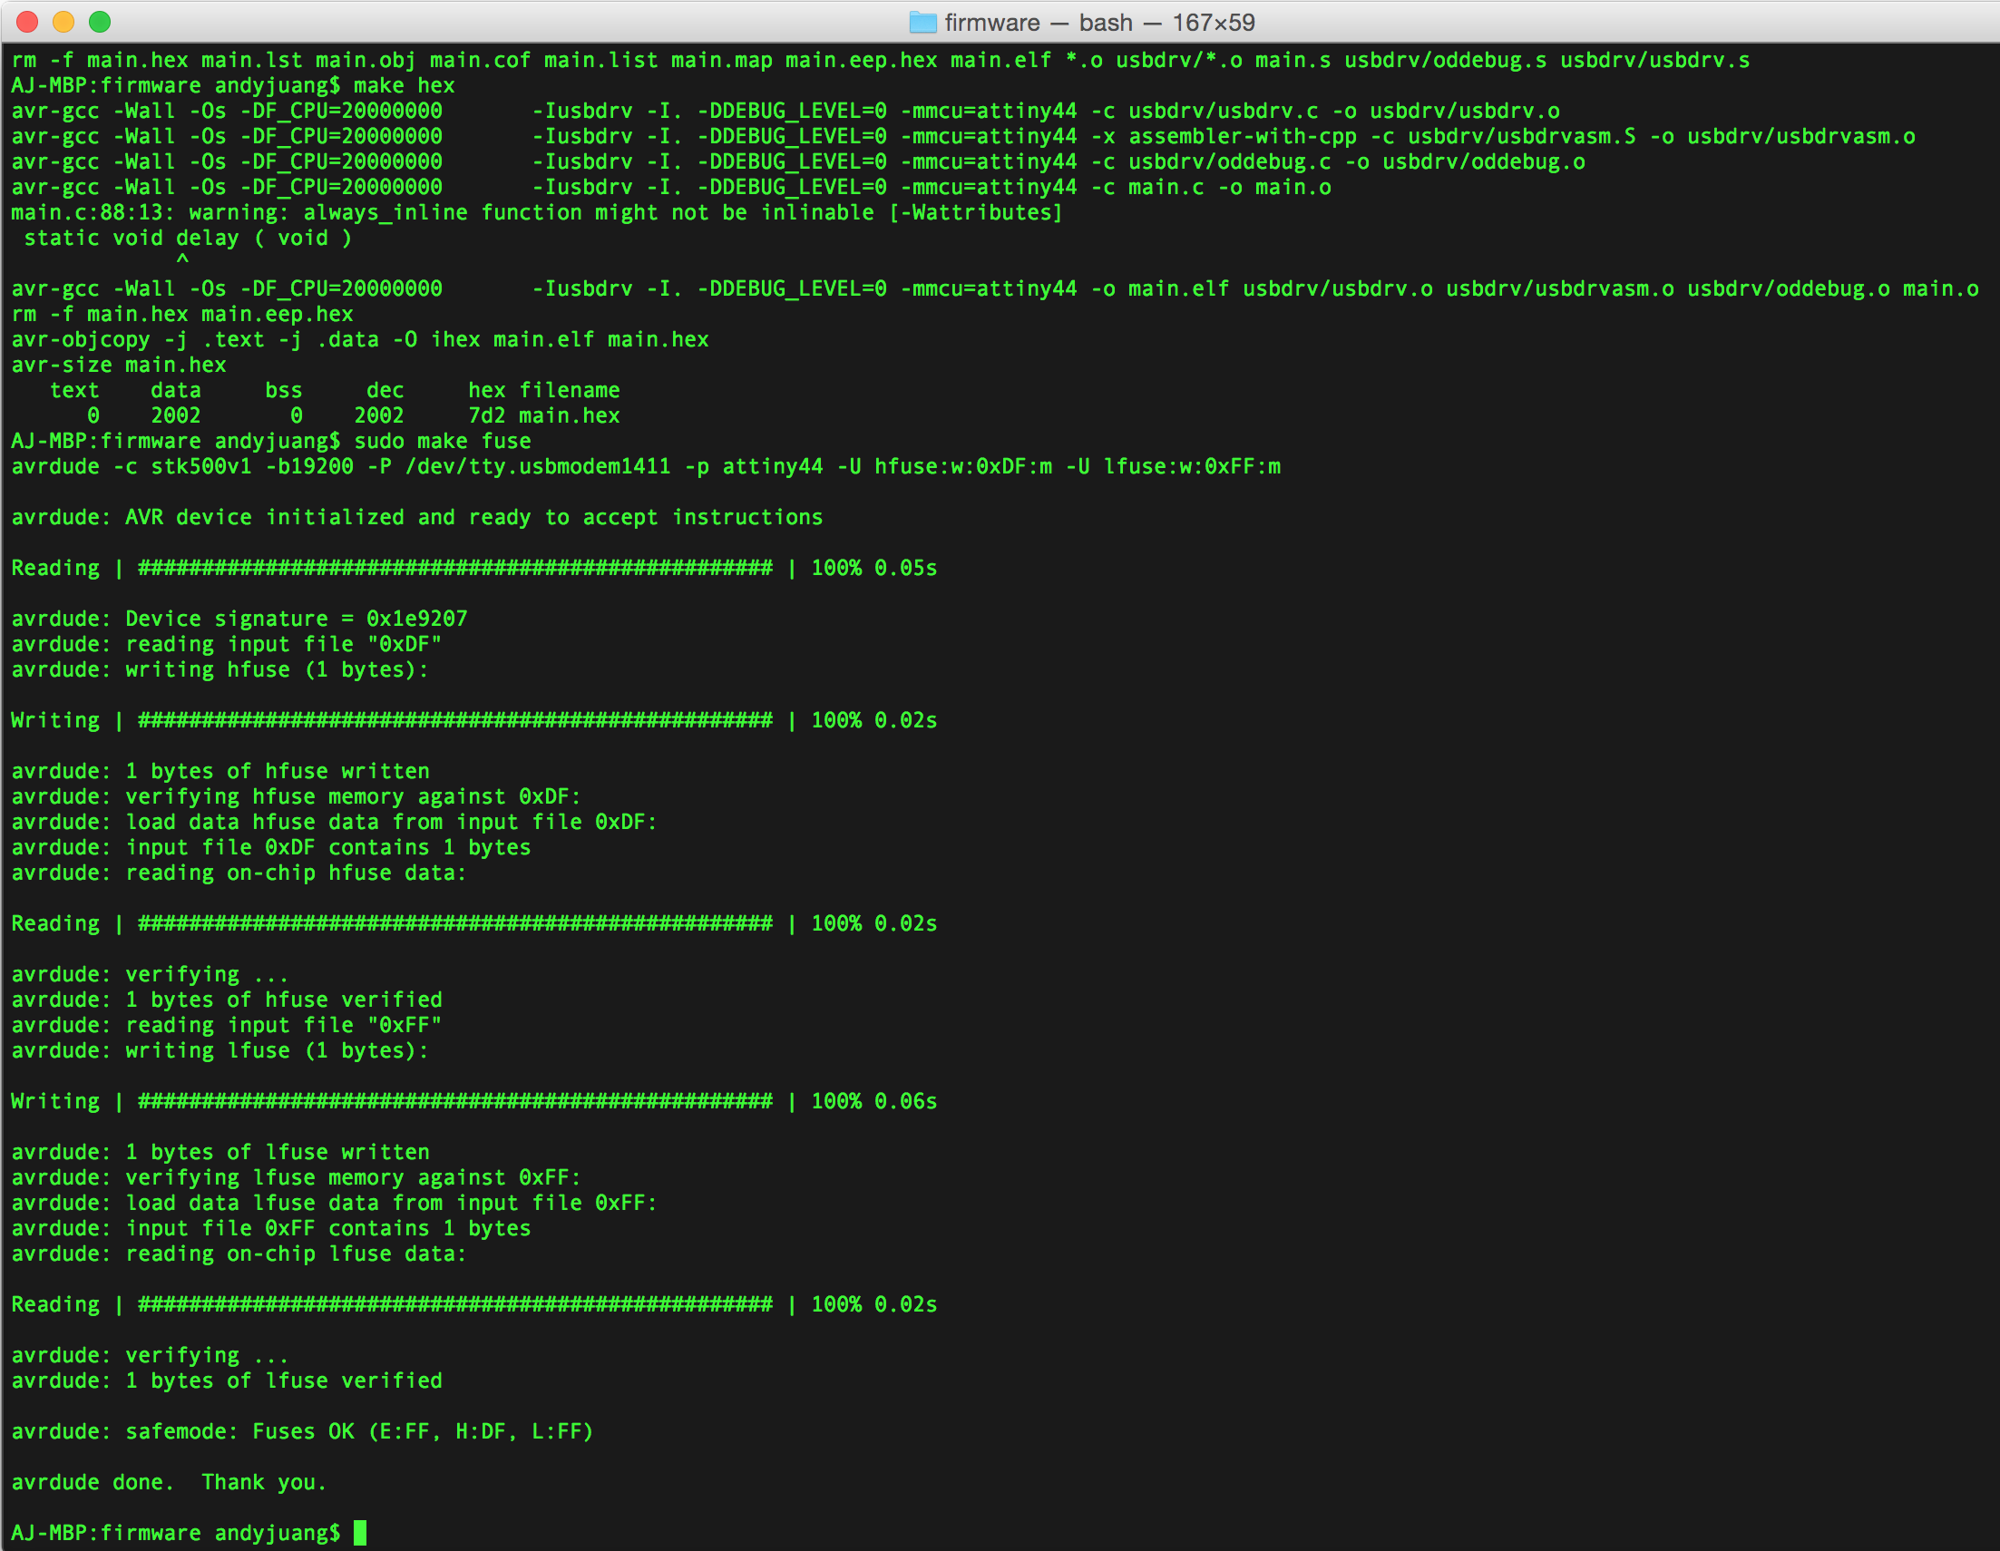Click 'input file 0xFF contains 1 bytes' line
The height and width of the screenshot is (1551, 2000).
(x=271, y=1228)
